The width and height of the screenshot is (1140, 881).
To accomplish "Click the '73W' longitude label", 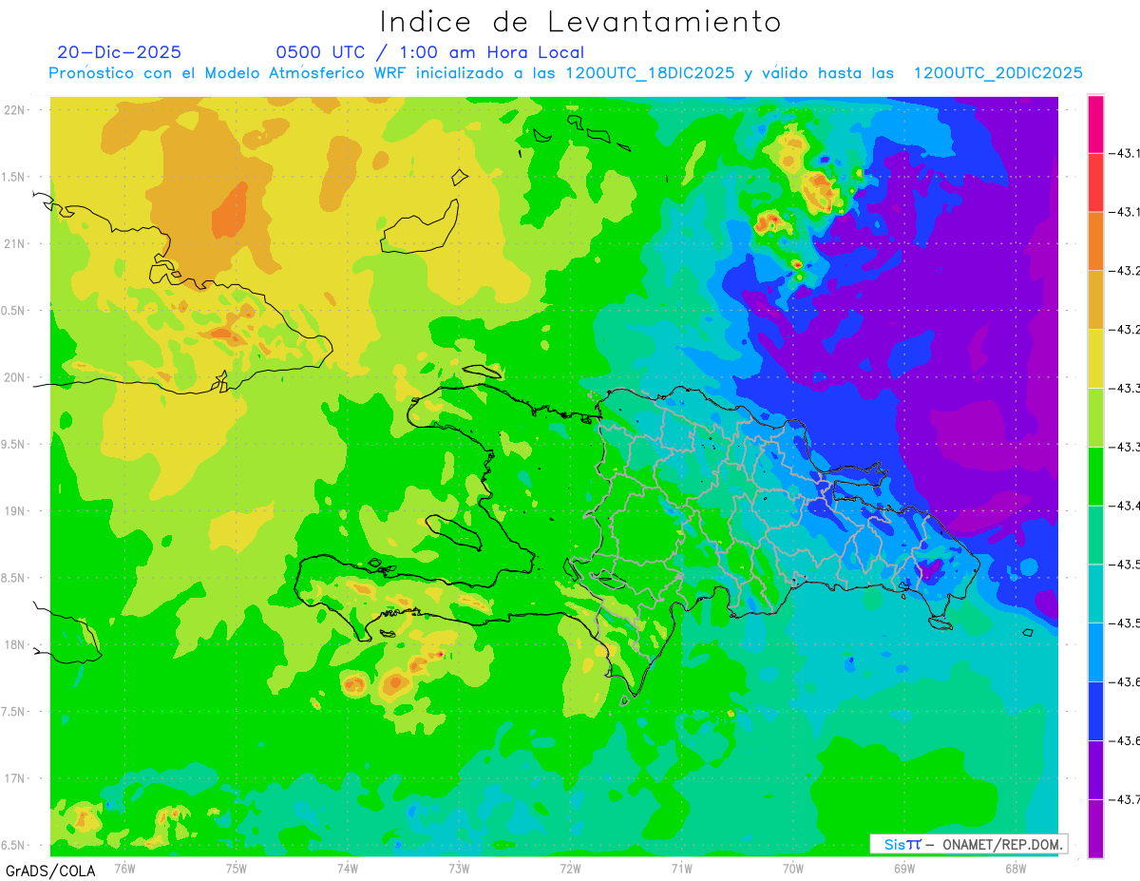I will coord(459,869).
